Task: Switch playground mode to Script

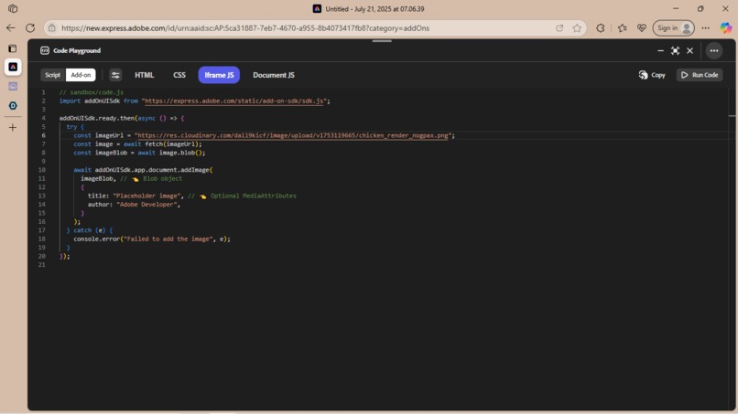Action: 53,75
